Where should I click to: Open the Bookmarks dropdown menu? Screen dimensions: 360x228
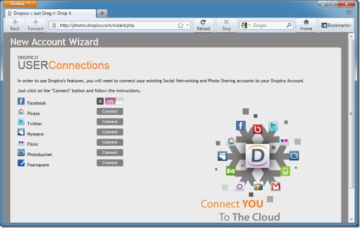point(336,25)
